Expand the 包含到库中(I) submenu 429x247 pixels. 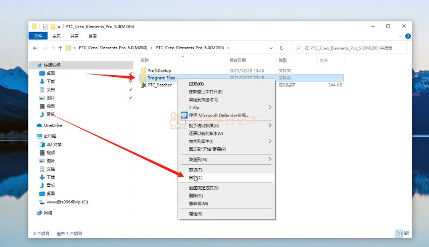(226, 142)
